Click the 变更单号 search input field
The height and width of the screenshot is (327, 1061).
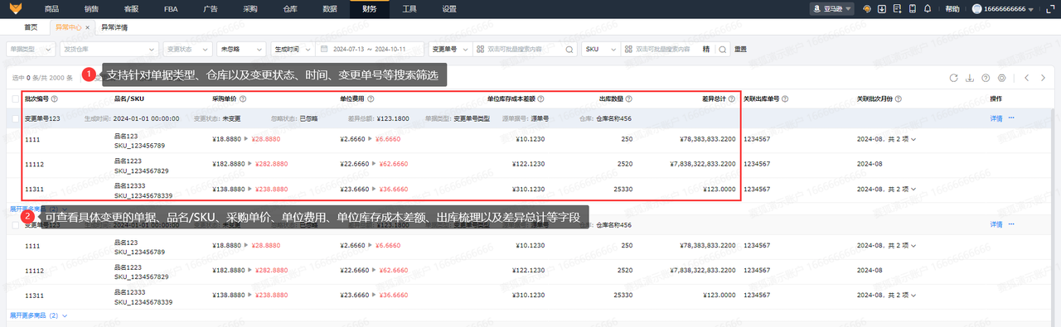click(x=524, y=50)
